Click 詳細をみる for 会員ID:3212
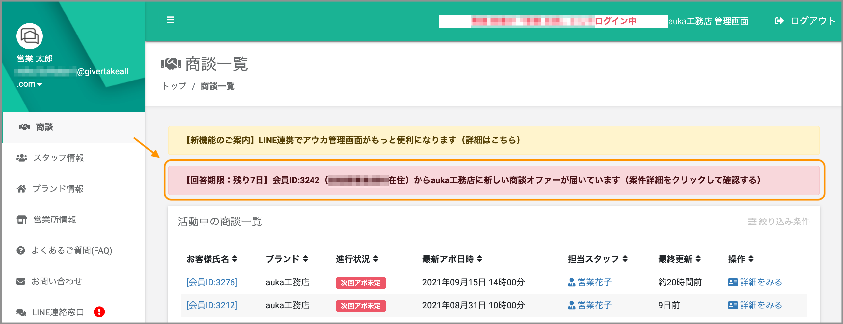The image size is (843, 324). point(761,305)
